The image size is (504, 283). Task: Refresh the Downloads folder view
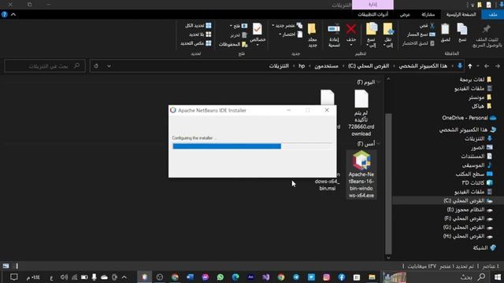[x=96, y=66]
